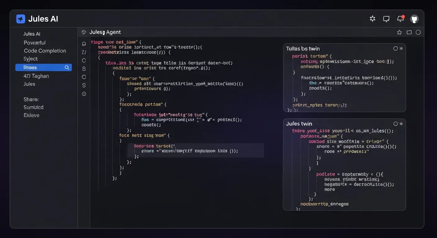Open notifications bell with red badge

(x=400, y=19)
